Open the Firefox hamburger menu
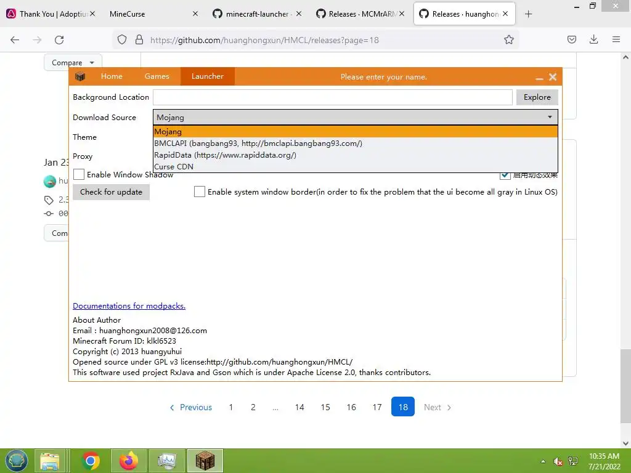Image resolution: width=631 pixels, height=473 pixels. [616, 39]
